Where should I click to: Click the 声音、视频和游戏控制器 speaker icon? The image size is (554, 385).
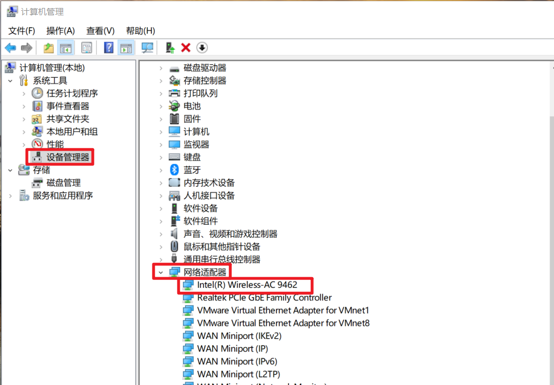pos(174,233)
